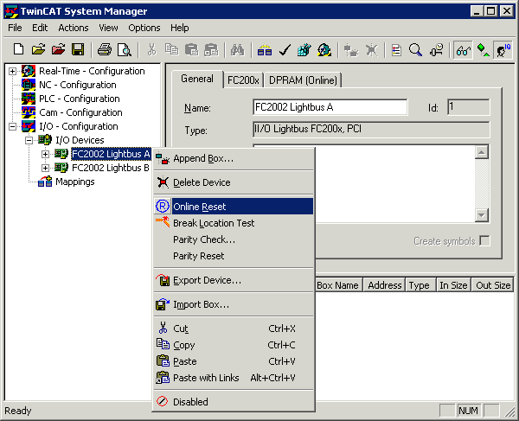
Task: Toggle the Free Run mode toolbar icon
Action: 503,50
